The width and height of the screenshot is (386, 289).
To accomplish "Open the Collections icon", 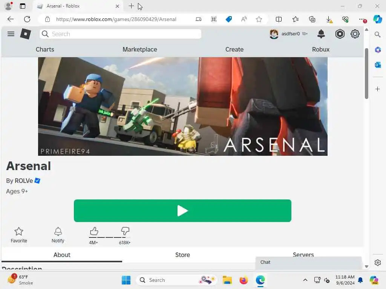I will (x=312, y=19).
